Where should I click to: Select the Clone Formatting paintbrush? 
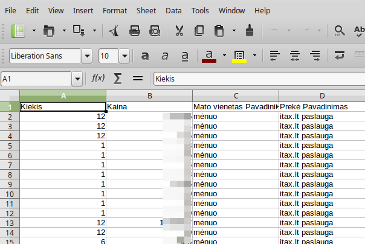click(x=249, y=30)
